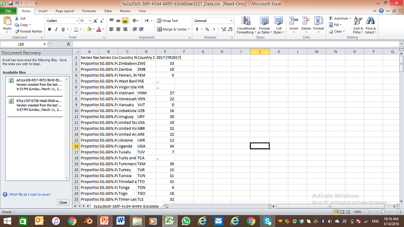
Task: Click Insert Function fx button
Action: (x=68, y=44)
